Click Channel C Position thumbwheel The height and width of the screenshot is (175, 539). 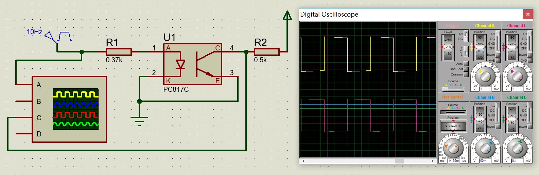pos(511,47)
